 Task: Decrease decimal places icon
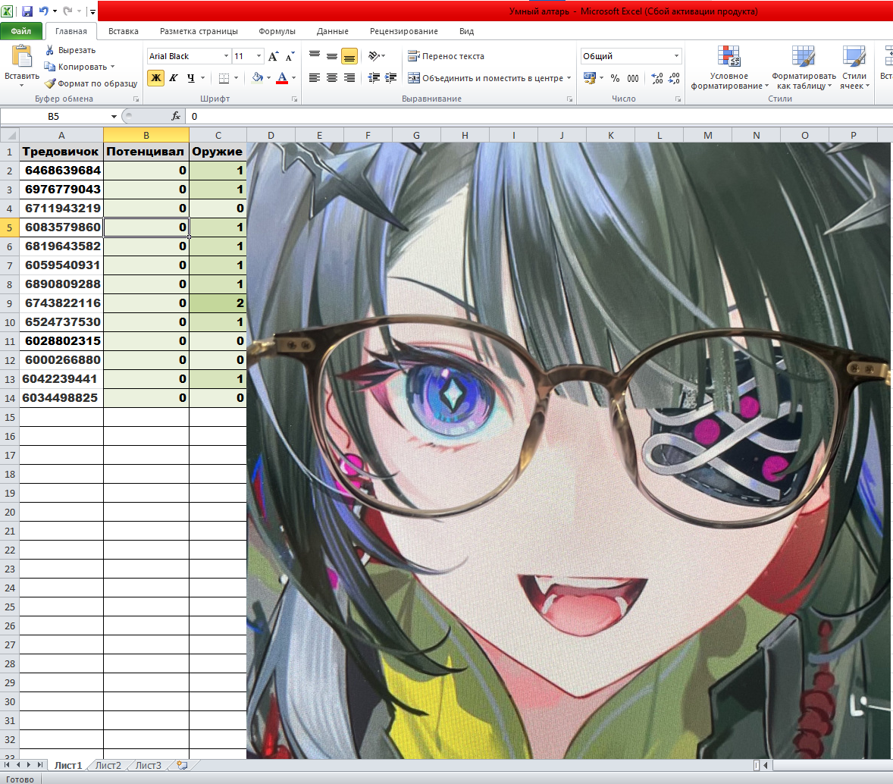[675, 78]
